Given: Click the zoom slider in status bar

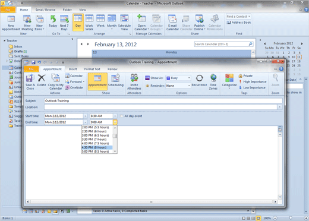Looking at the screenshot, I should [x=291, y=218].
